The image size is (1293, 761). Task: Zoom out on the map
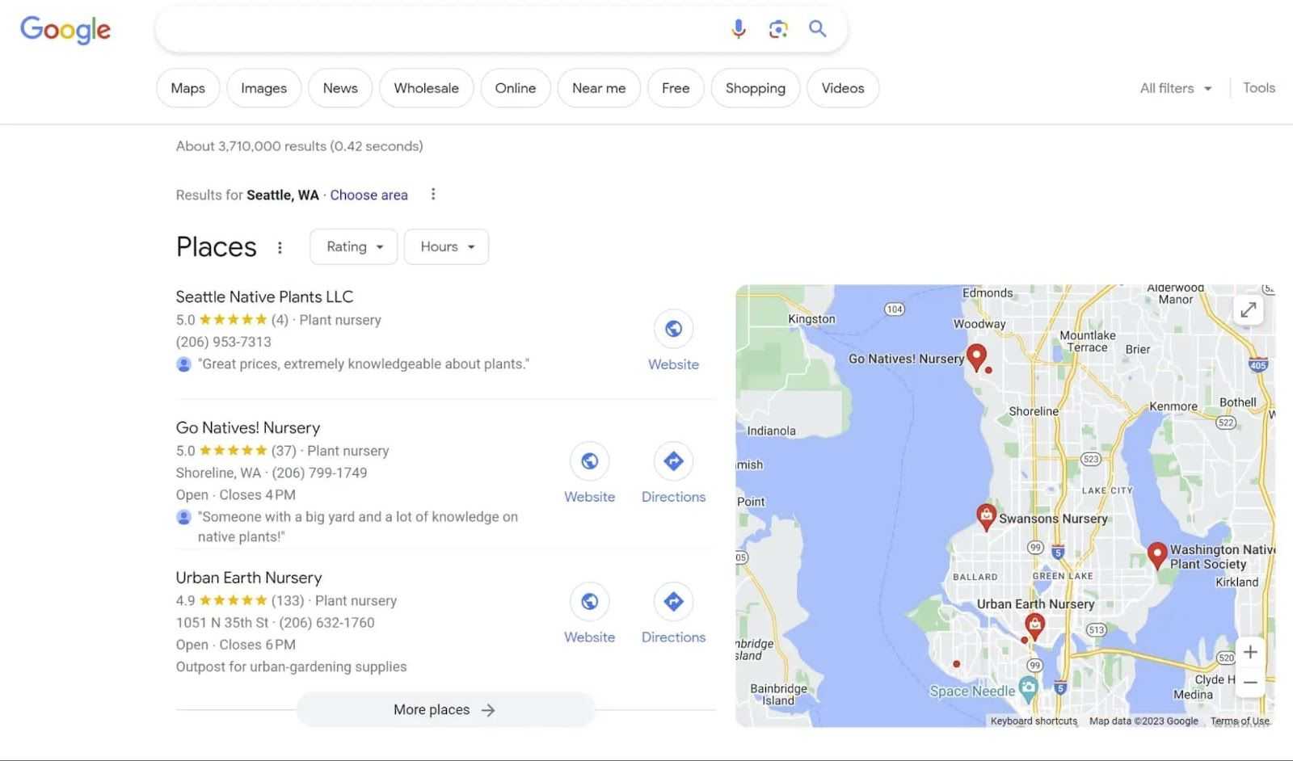pos(1250,683)
